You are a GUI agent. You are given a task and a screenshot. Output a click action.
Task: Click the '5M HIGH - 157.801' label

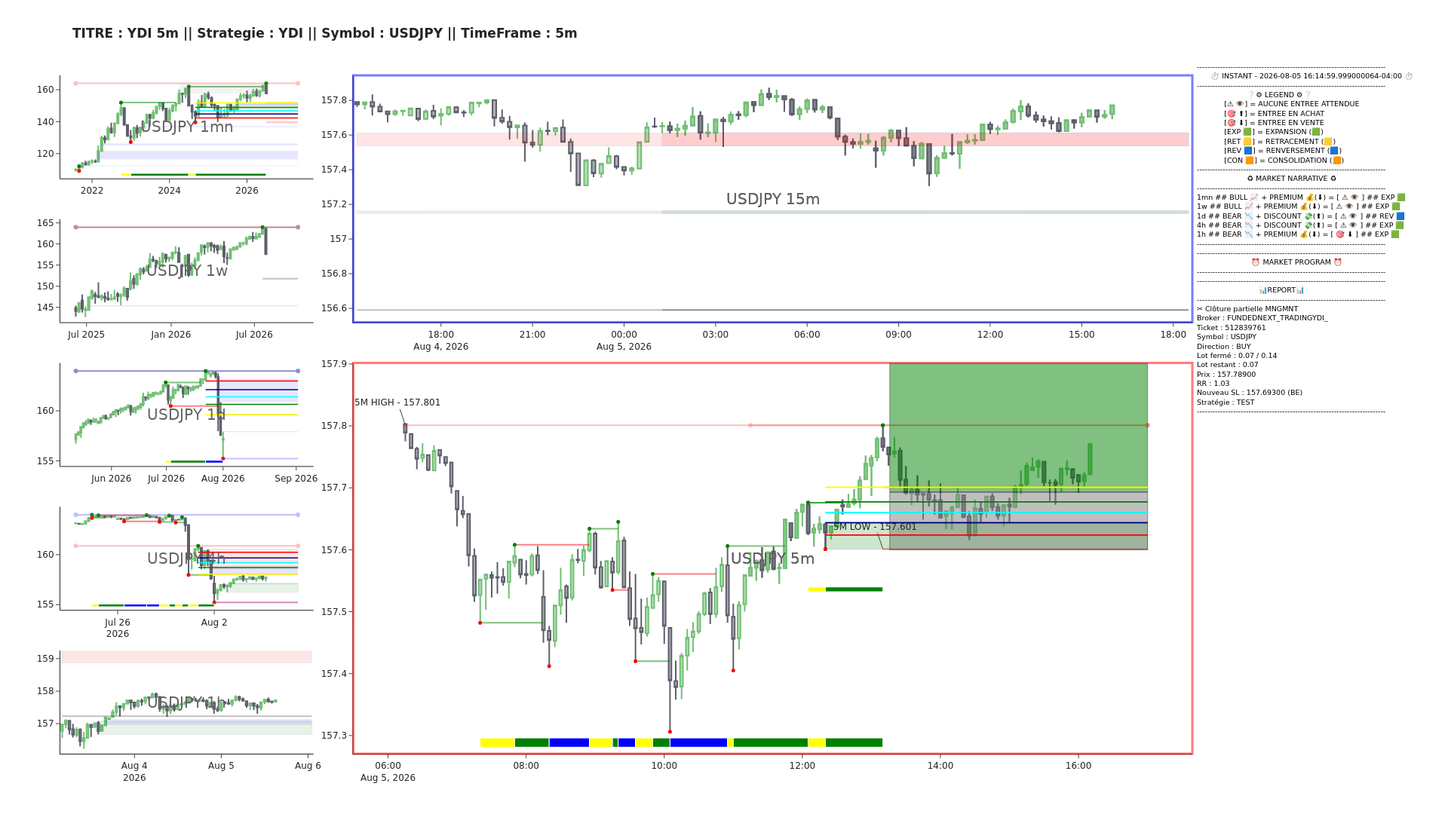397,402
